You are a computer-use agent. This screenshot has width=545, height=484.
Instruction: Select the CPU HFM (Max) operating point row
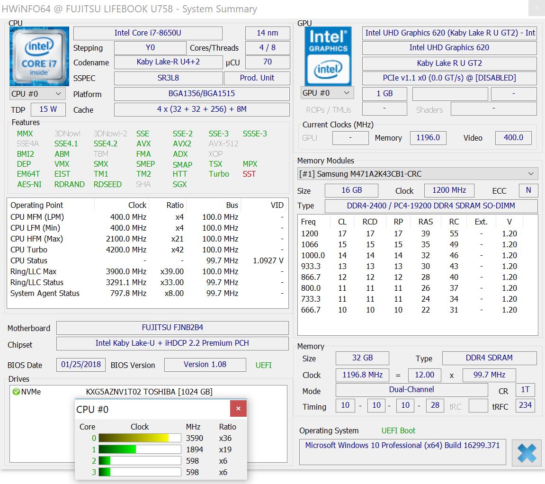[147, 239]
